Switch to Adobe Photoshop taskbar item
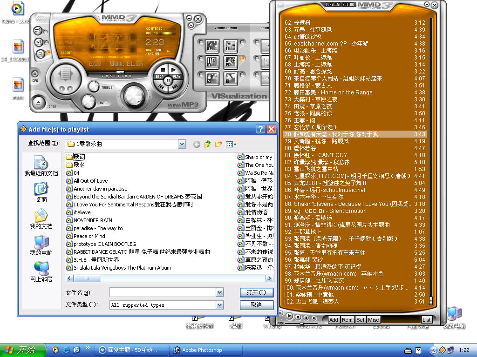The image size is (477, 357). click(205, 350)
